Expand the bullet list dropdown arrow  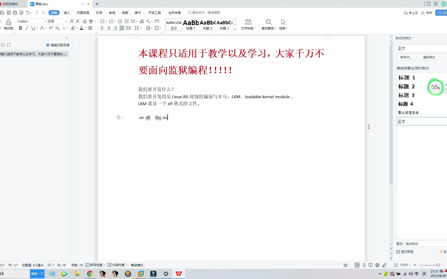[106, 21]
